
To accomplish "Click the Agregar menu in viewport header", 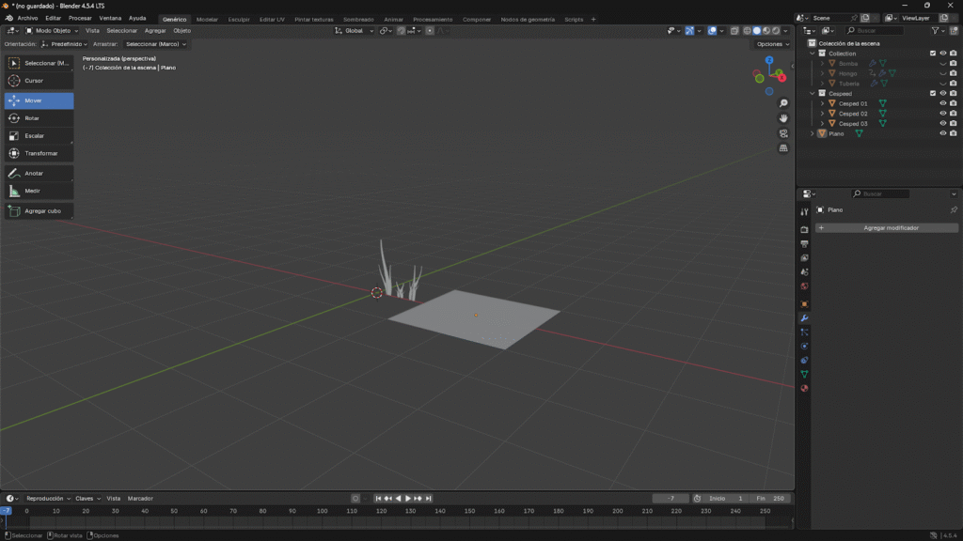I will tap(155, 31).
